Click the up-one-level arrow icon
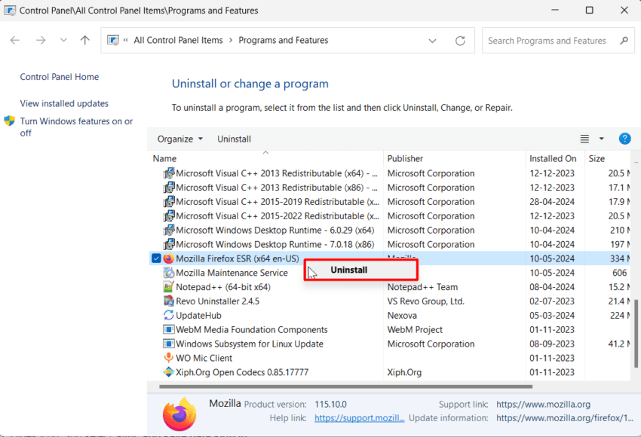This screenshot has width=641, height=437. click(x=84, y=41)
